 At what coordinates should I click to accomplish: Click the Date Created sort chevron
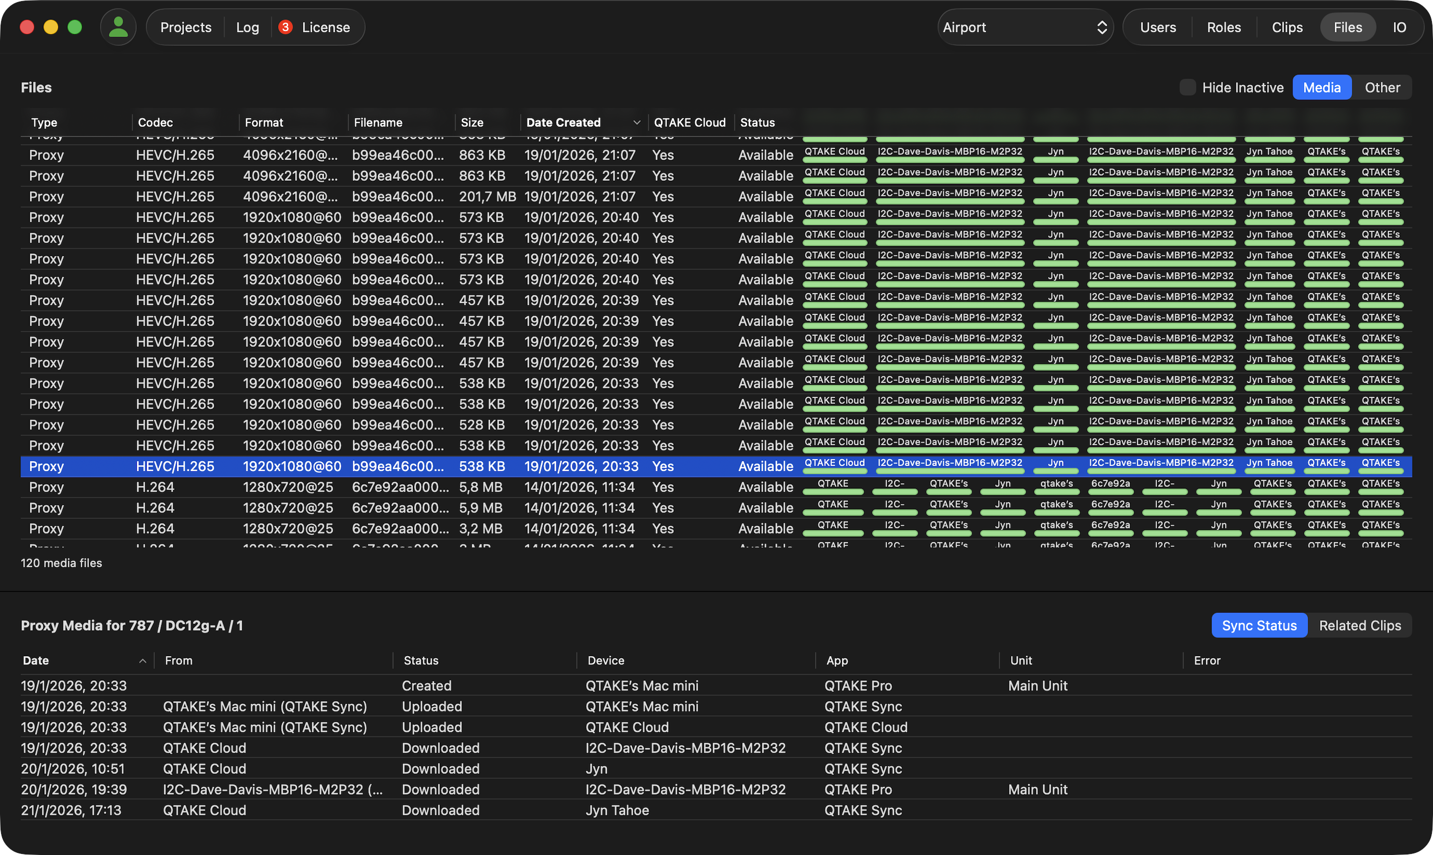click(x=636, y=122)
